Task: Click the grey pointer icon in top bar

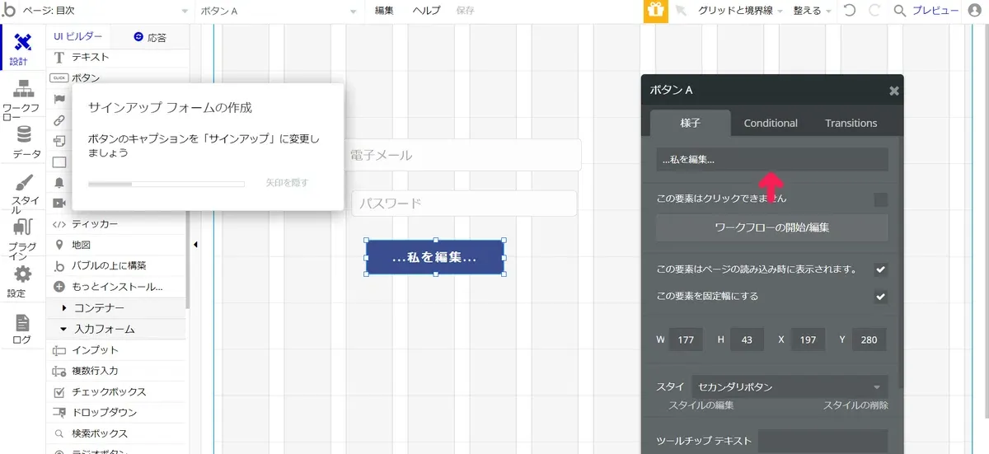Action: point(681,11)
